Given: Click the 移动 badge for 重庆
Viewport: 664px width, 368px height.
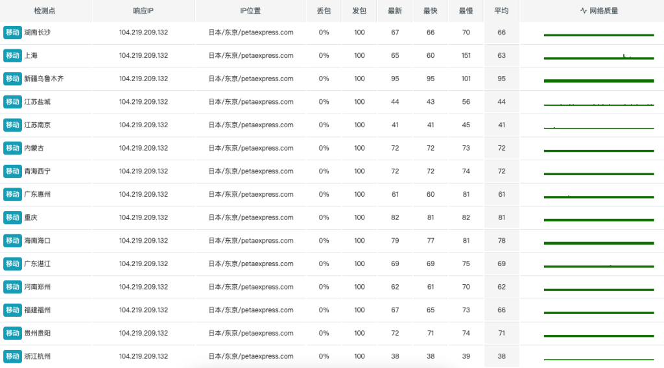Looking at the screenshot, I should click(x=12, y=217).
